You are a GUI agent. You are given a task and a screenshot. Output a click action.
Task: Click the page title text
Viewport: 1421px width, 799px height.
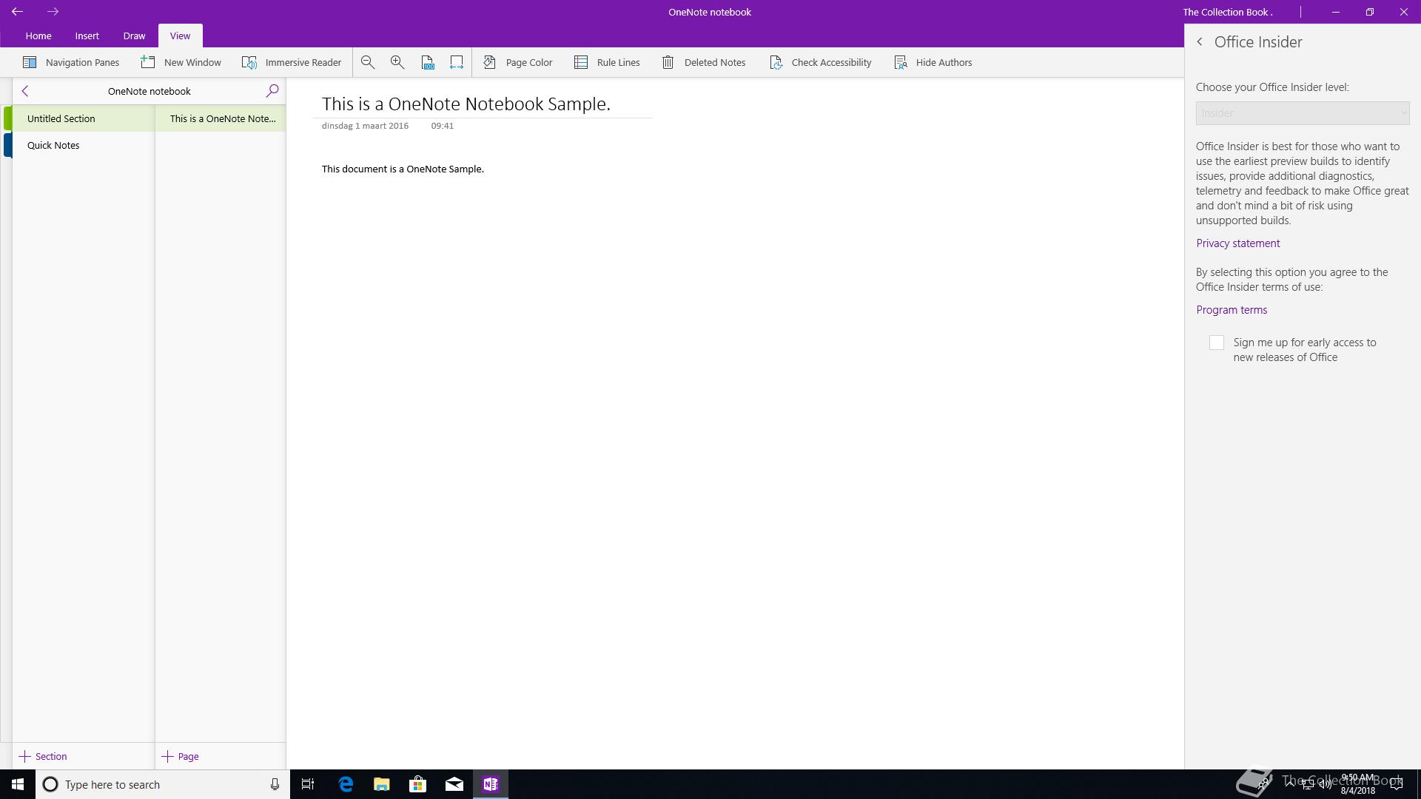(466, 104)
